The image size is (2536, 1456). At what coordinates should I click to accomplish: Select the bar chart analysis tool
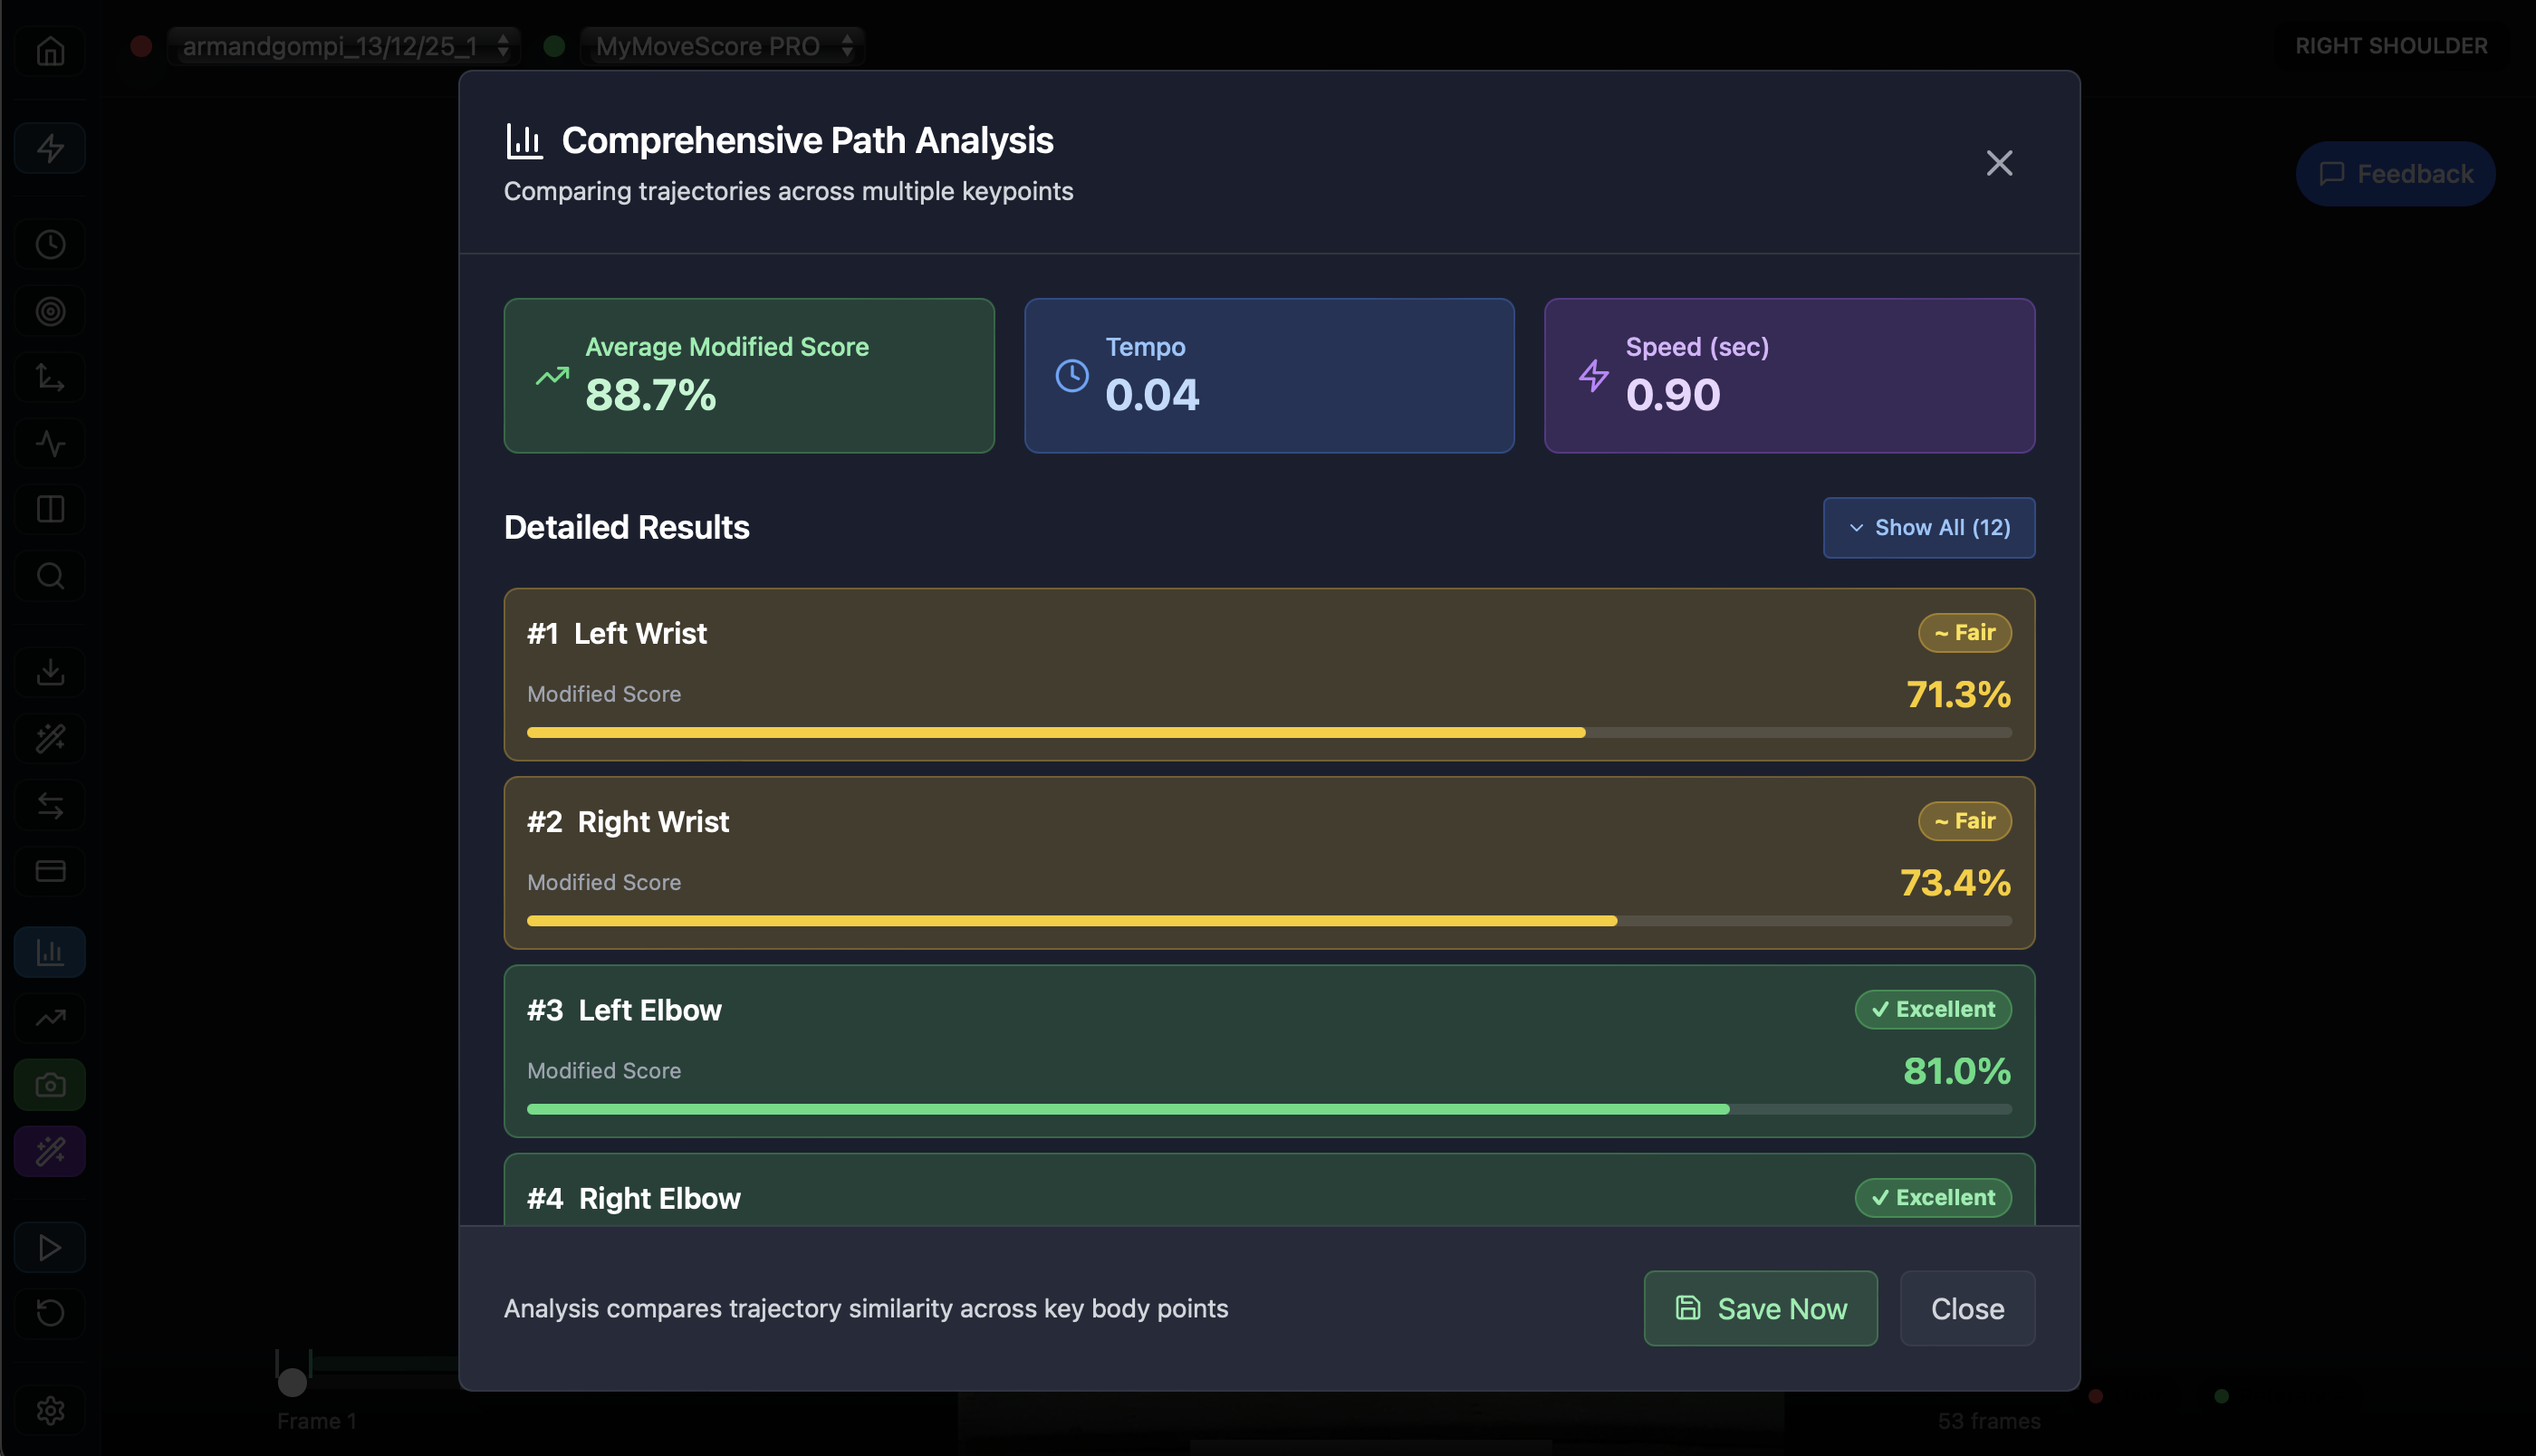pos(49,951)
